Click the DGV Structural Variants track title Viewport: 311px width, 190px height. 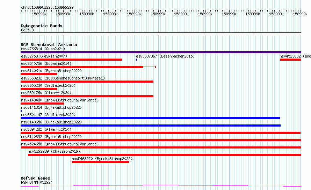[x=49, y=45]
